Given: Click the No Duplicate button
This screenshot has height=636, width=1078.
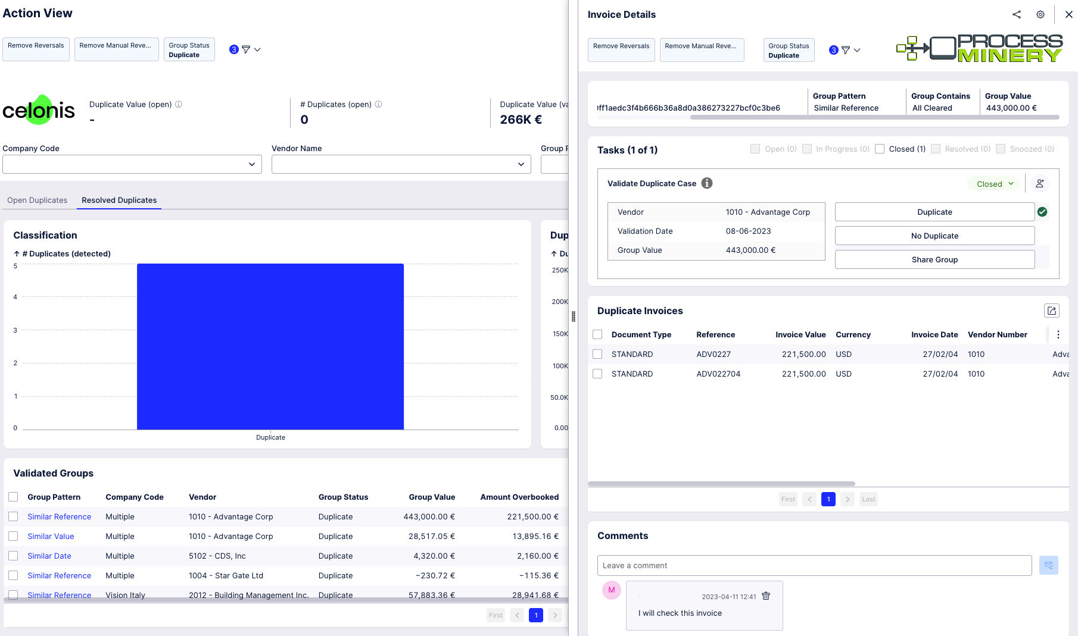Looking at the screenshot, I should [934, 236].
